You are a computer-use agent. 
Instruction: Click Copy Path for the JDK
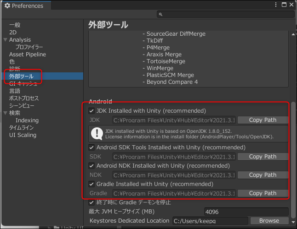tap(263, 120)
